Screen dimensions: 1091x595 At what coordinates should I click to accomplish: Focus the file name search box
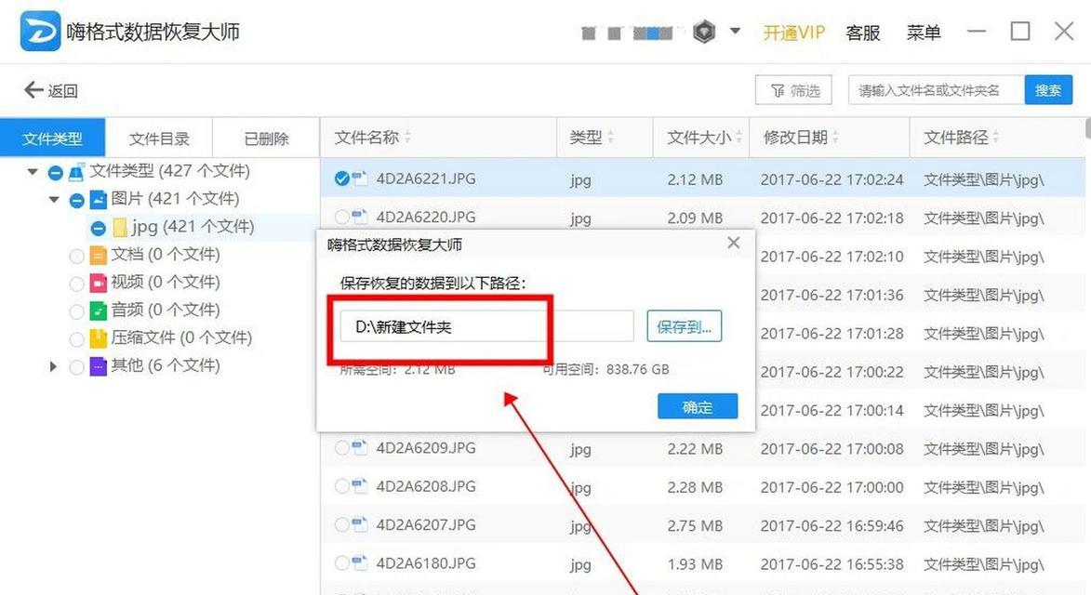click(x=936, y=90)
